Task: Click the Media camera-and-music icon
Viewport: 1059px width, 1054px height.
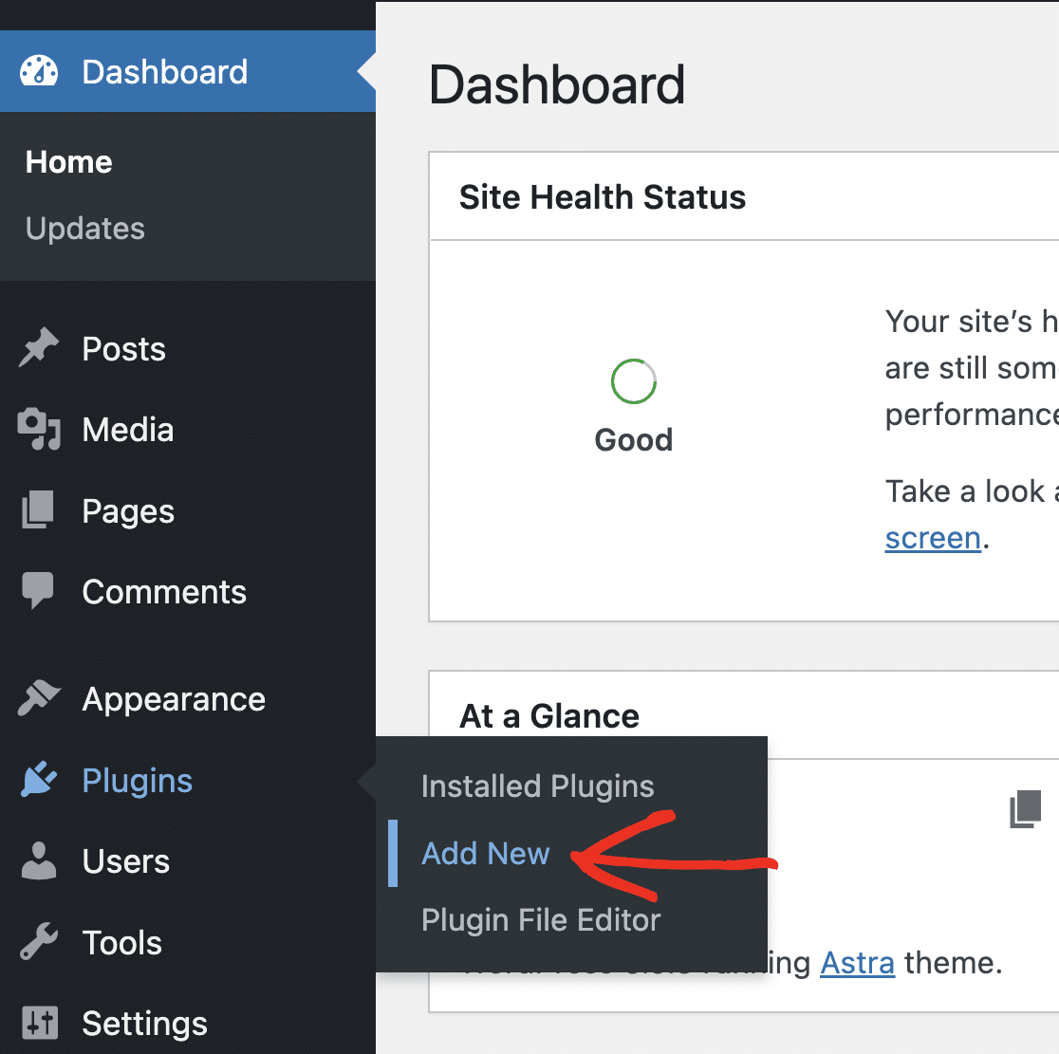Action: coord(39,429)
